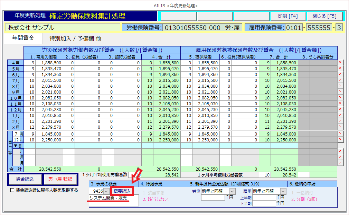Clear the 10月 row with its × icon
349x215 pixels.
(340, 97)
